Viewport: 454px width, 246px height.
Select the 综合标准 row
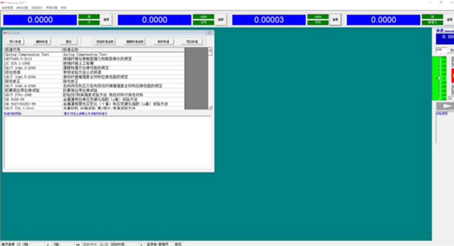point(94,72)
